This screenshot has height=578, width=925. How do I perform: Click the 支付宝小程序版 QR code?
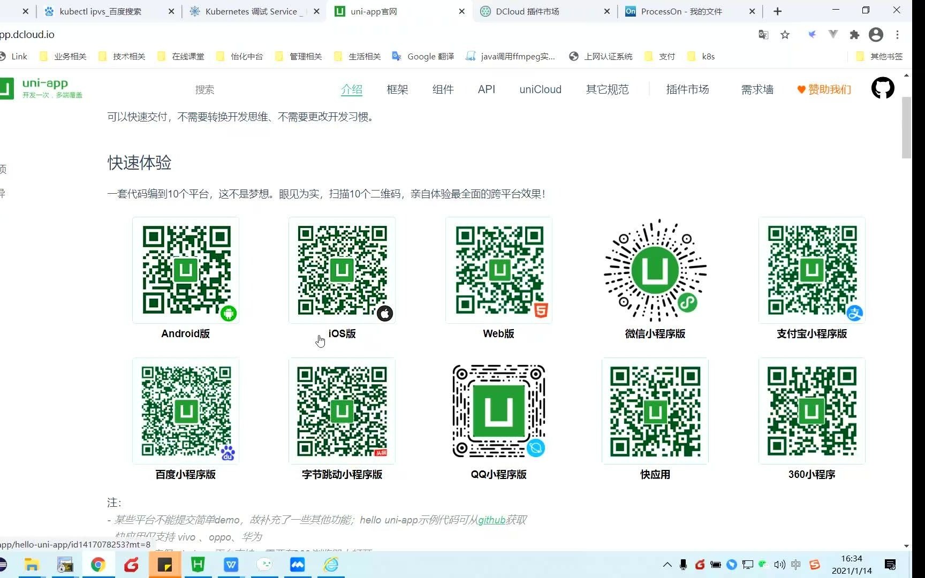point(812,270)
